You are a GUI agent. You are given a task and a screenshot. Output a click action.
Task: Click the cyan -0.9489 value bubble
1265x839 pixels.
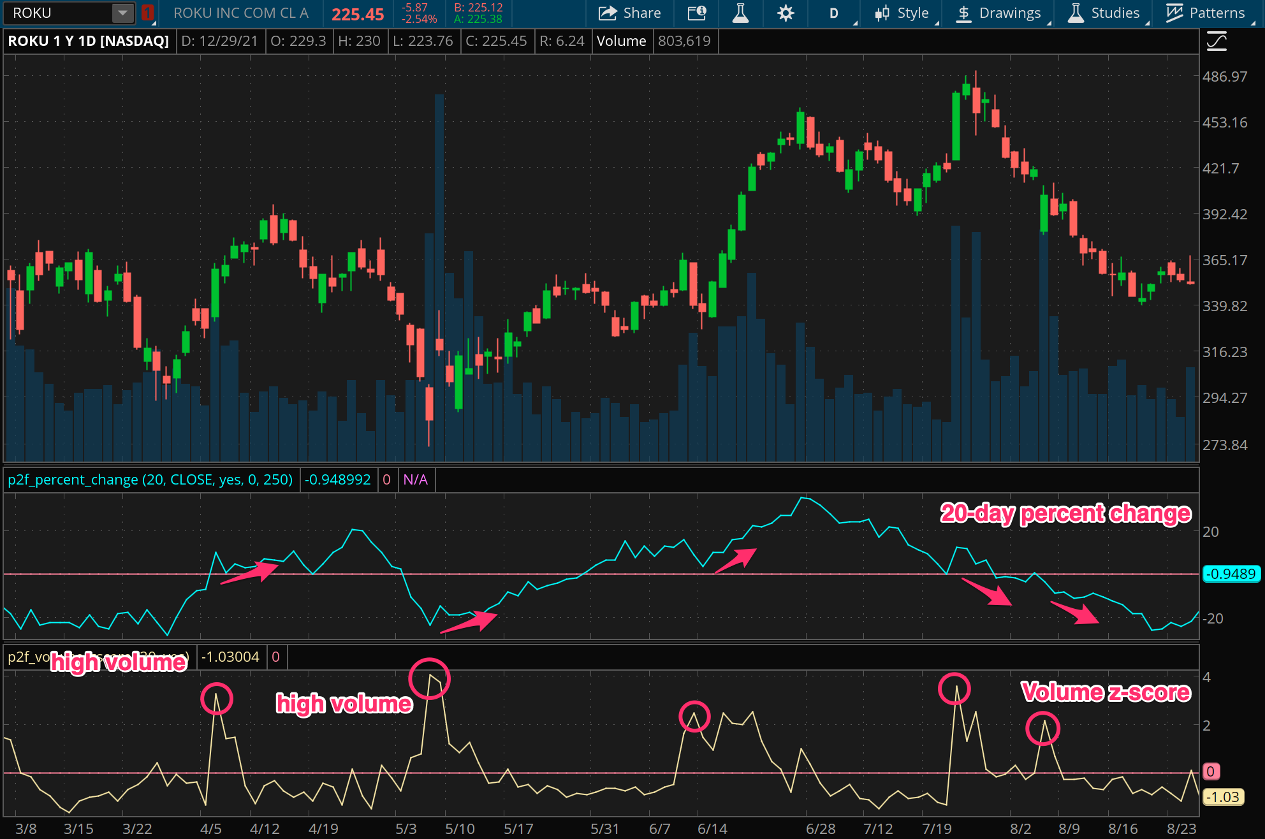pyautogui.click(x=1231, y=574)
